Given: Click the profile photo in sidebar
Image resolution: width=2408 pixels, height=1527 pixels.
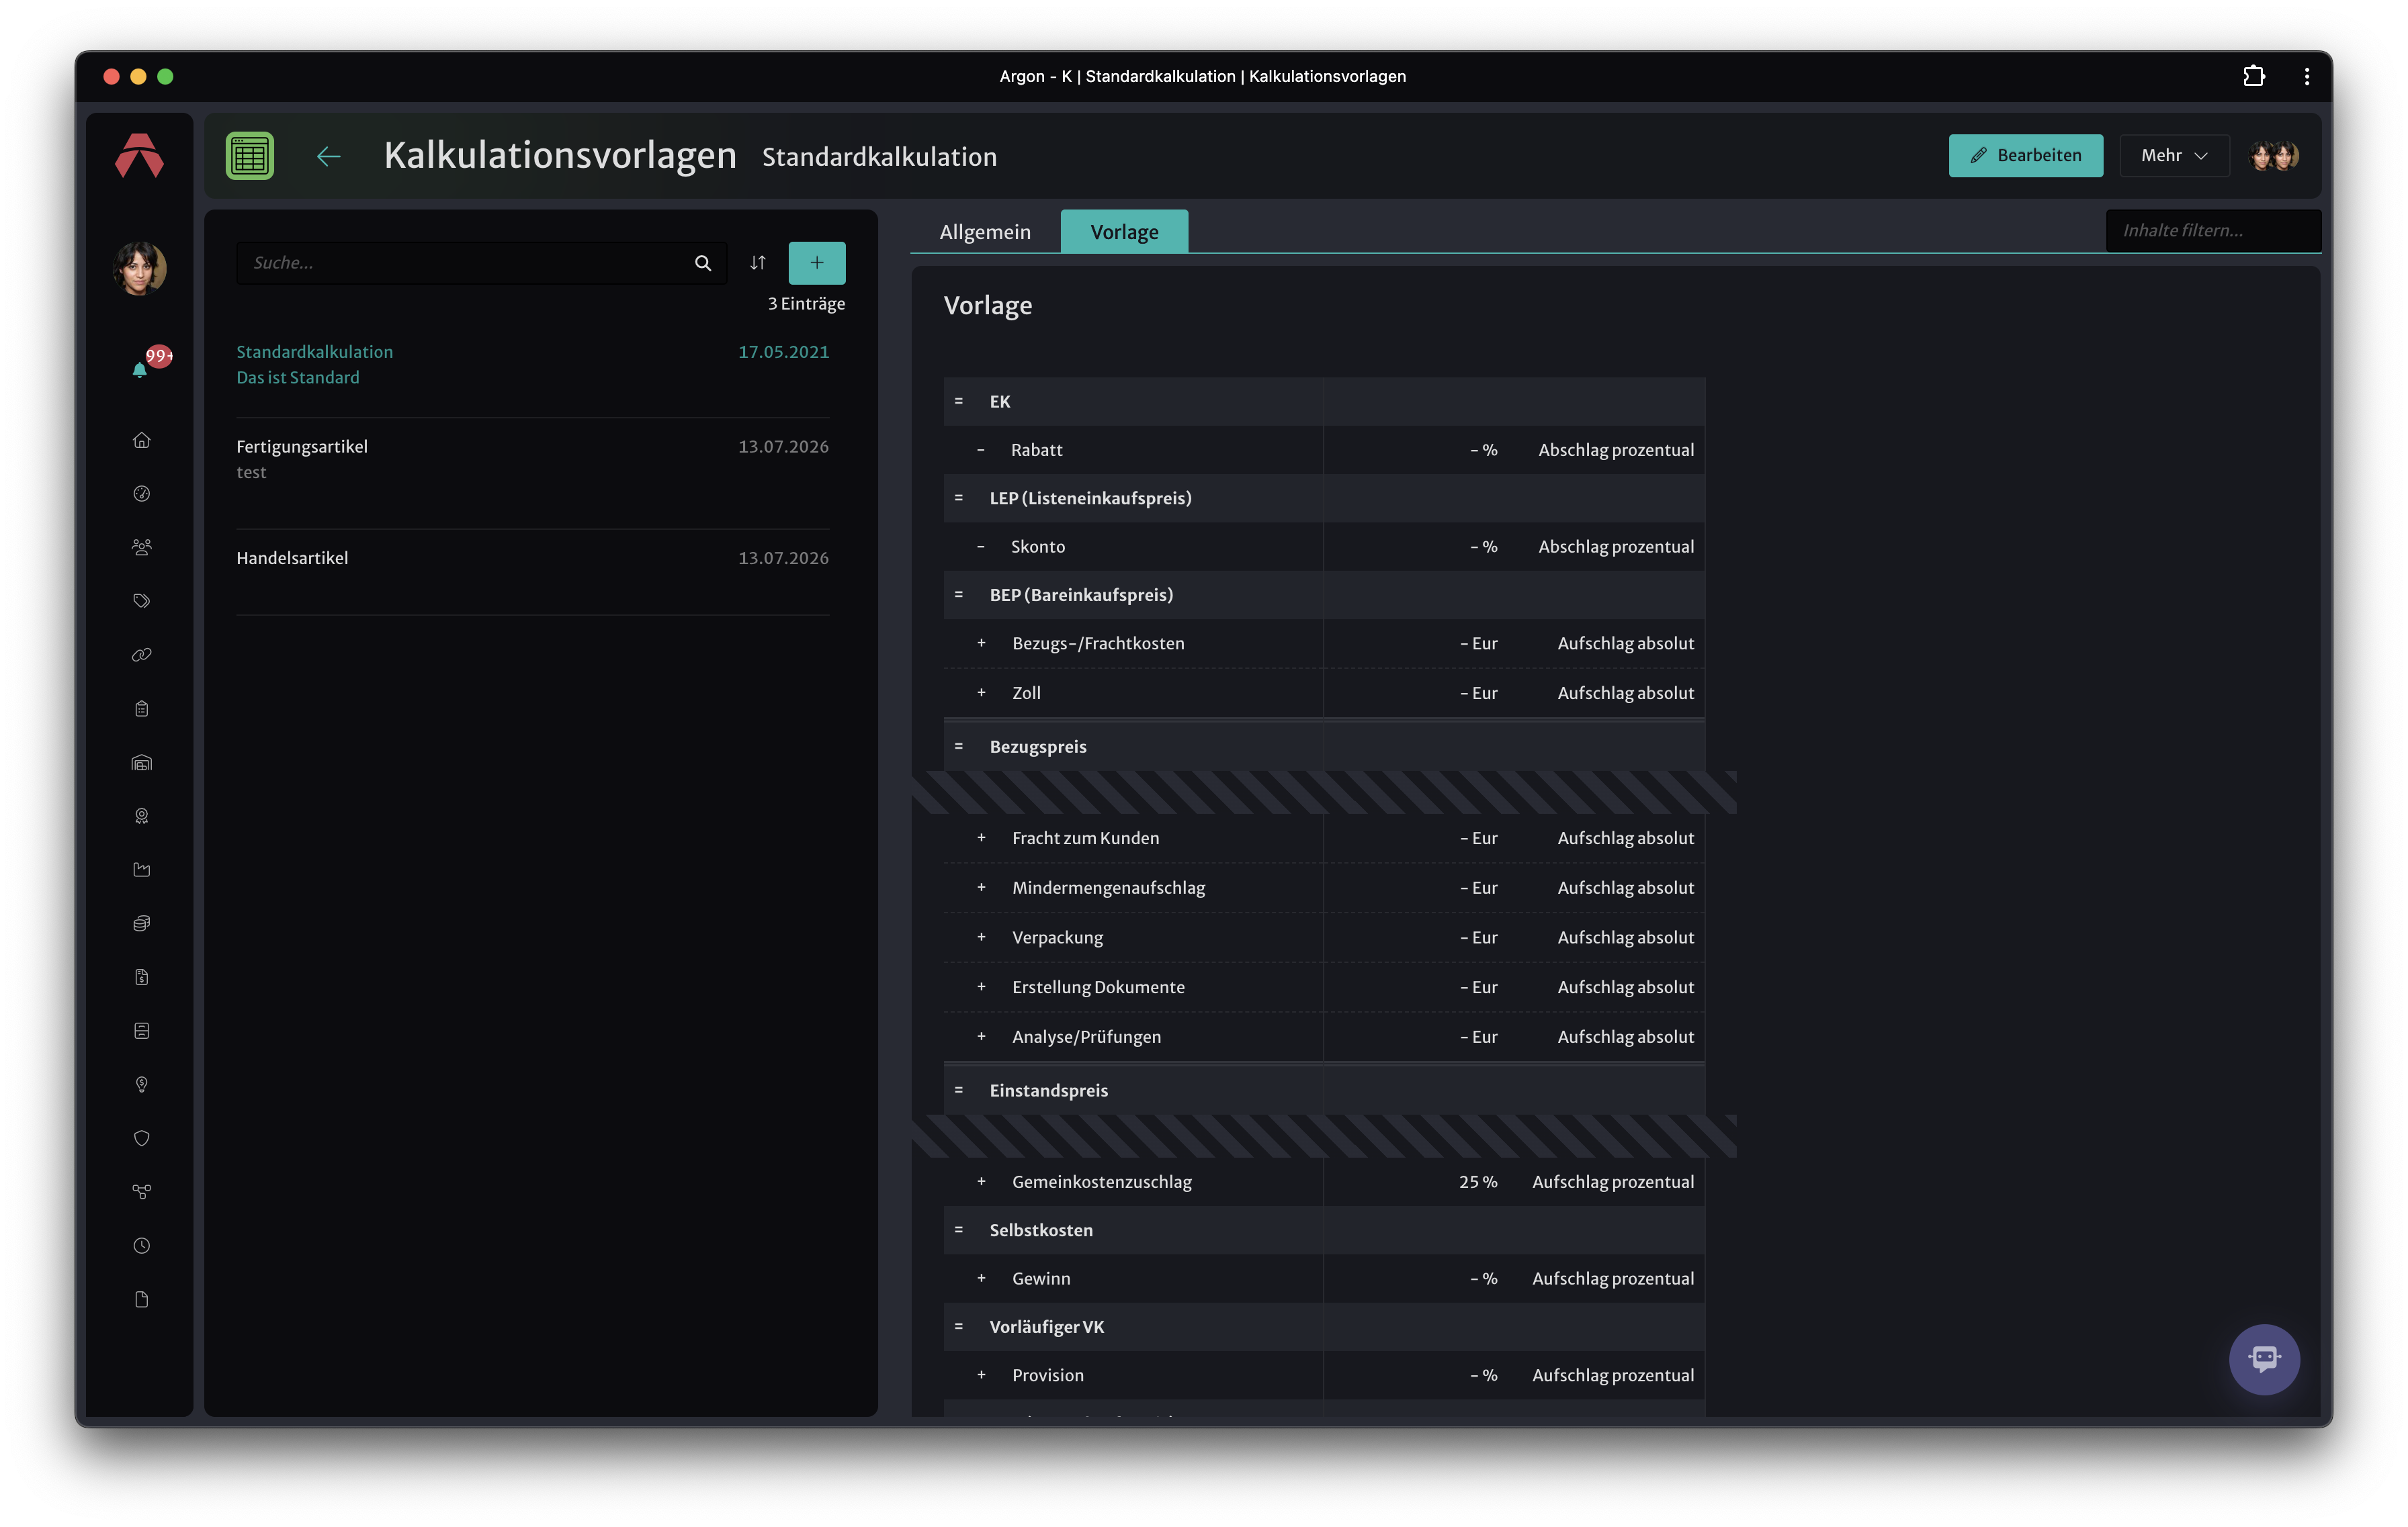Looking at the screenshot, I should tap(139, 268).
